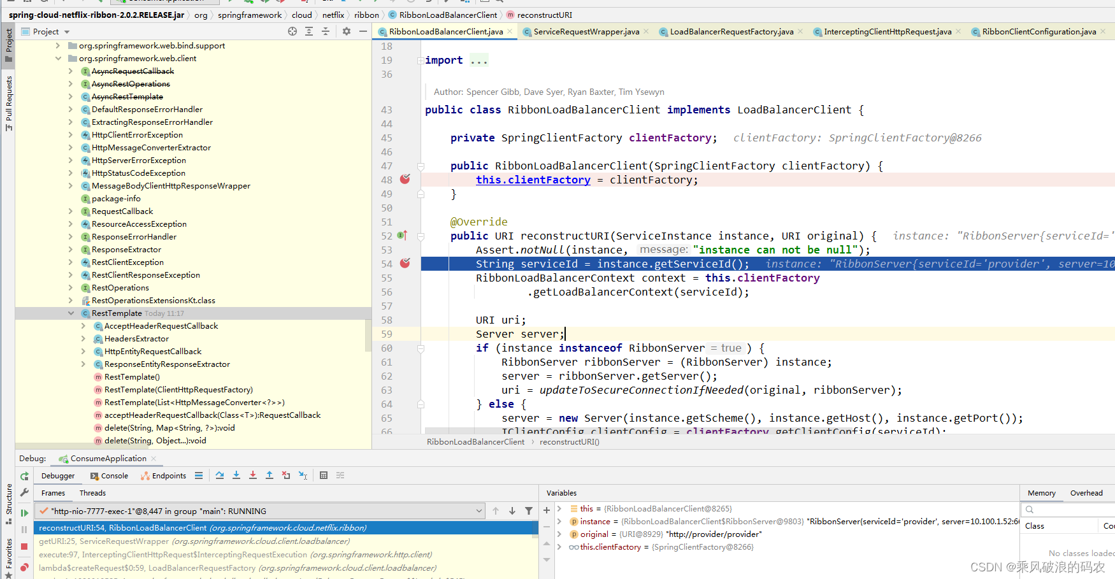Image resolution: width=1115 pixels, height=579 pixels.
Task: Open thread selector dropdown http-nio-7777-exec-1
Action: 479,511
